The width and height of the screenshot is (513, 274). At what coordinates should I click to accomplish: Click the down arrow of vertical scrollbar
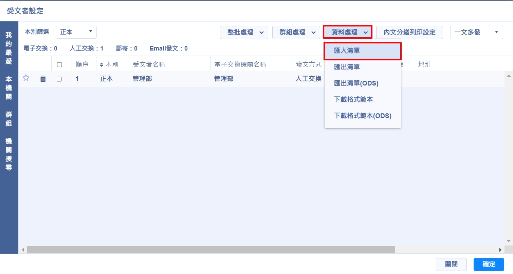[x=508, y=241]
